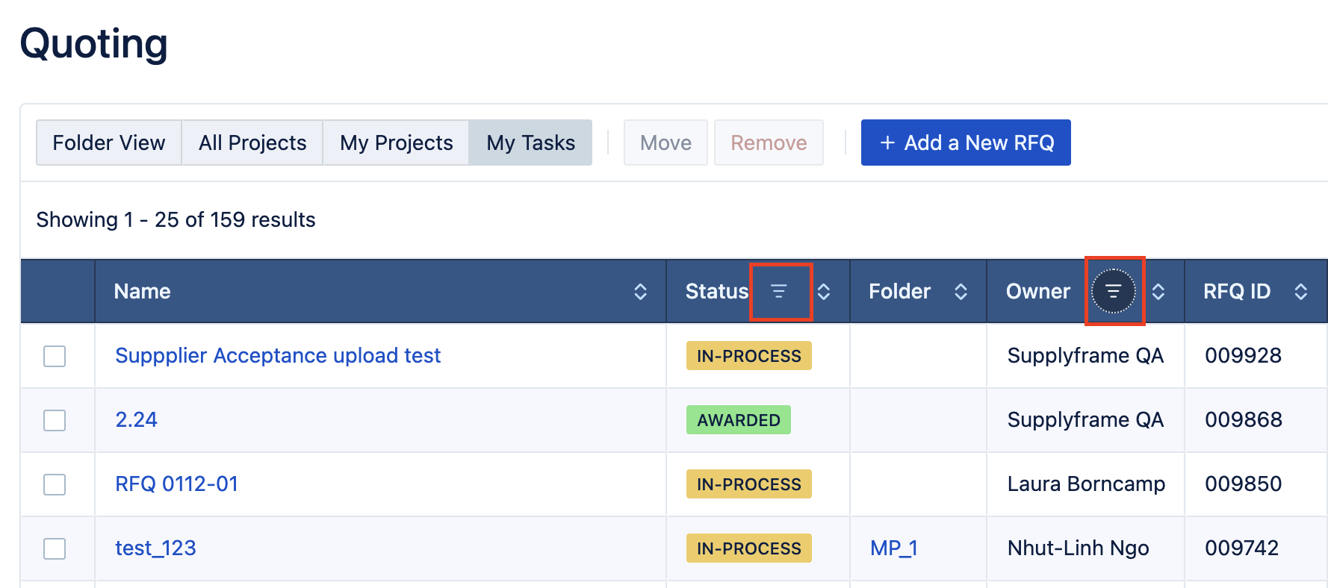Open the My Projects tab
This screenshot has height=588, width=1328.
[x=396, y=143]
